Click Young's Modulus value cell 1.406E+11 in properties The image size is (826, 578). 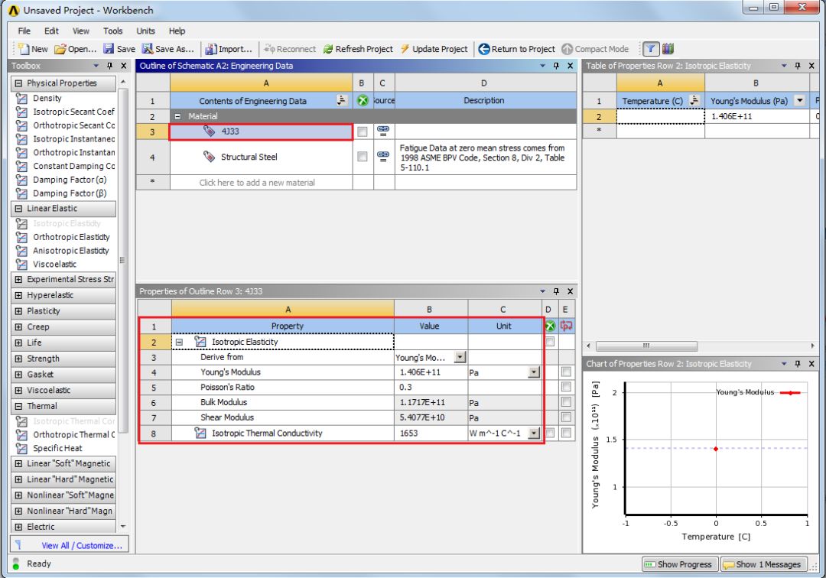431,372
